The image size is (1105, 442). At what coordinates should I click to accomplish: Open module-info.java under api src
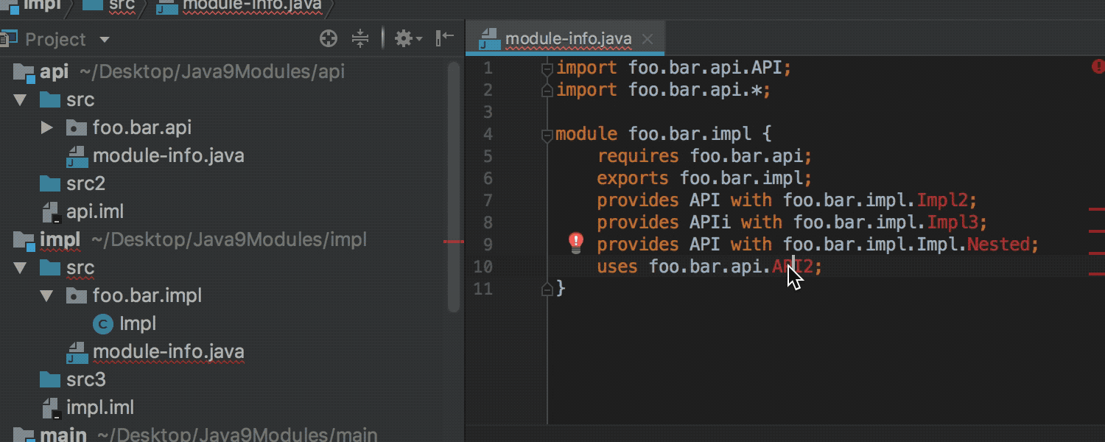[168, 155]
